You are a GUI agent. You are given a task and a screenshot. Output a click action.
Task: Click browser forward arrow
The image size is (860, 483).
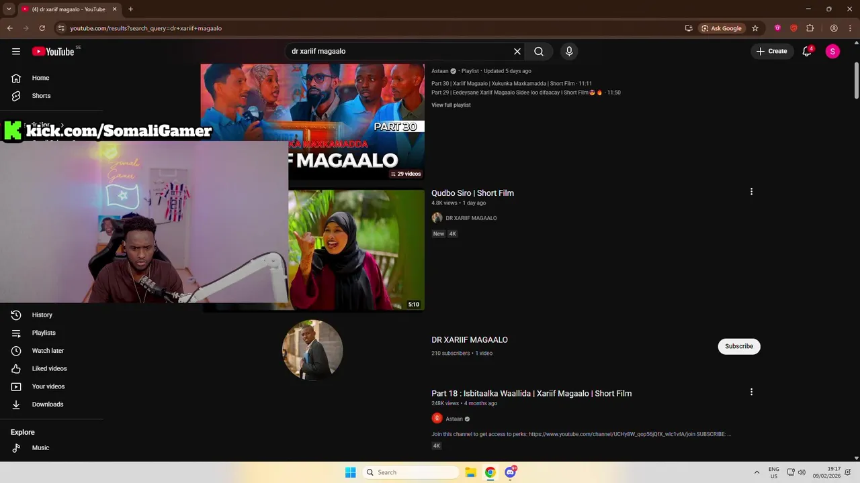[x=26, y=28]
